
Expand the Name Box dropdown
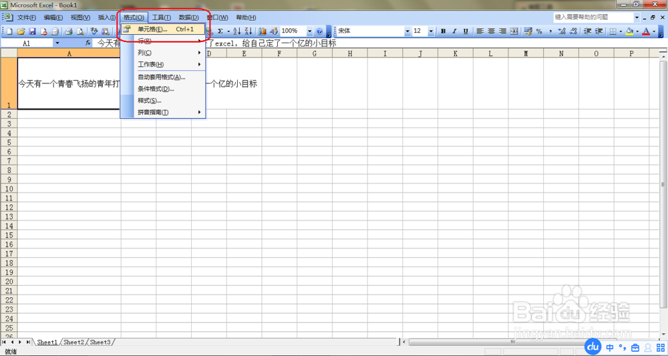tap(57, 43)
